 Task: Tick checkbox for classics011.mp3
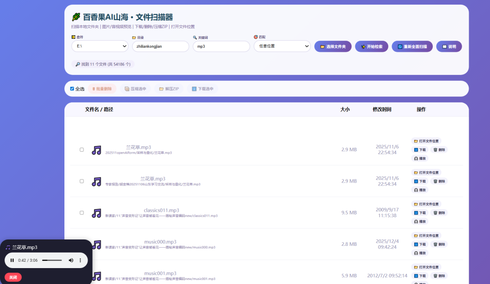82,213
